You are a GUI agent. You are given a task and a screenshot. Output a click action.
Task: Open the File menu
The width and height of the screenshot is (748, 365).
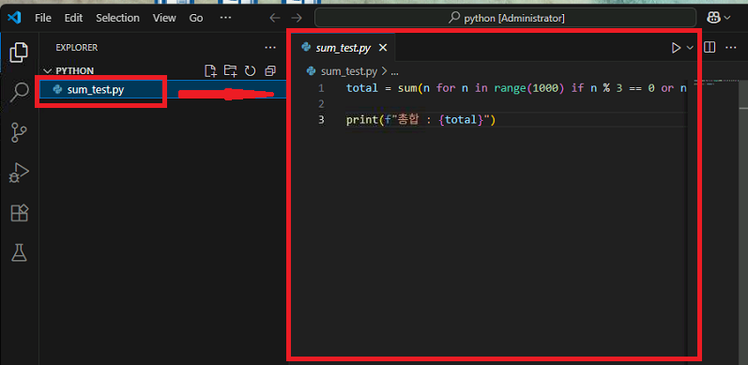click(x=43, y=18)
